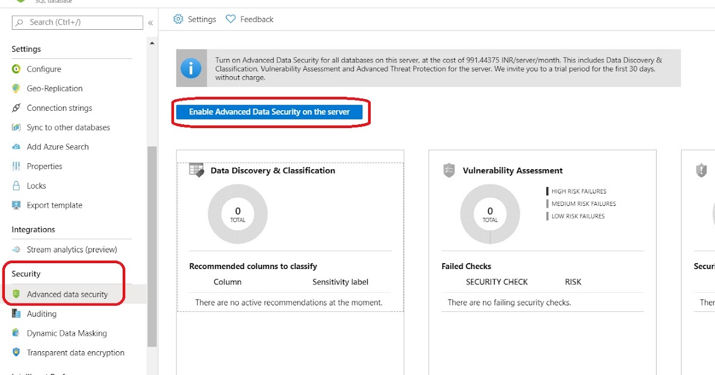
Task: Click the blue info icon in the banner
Action: 191,68
